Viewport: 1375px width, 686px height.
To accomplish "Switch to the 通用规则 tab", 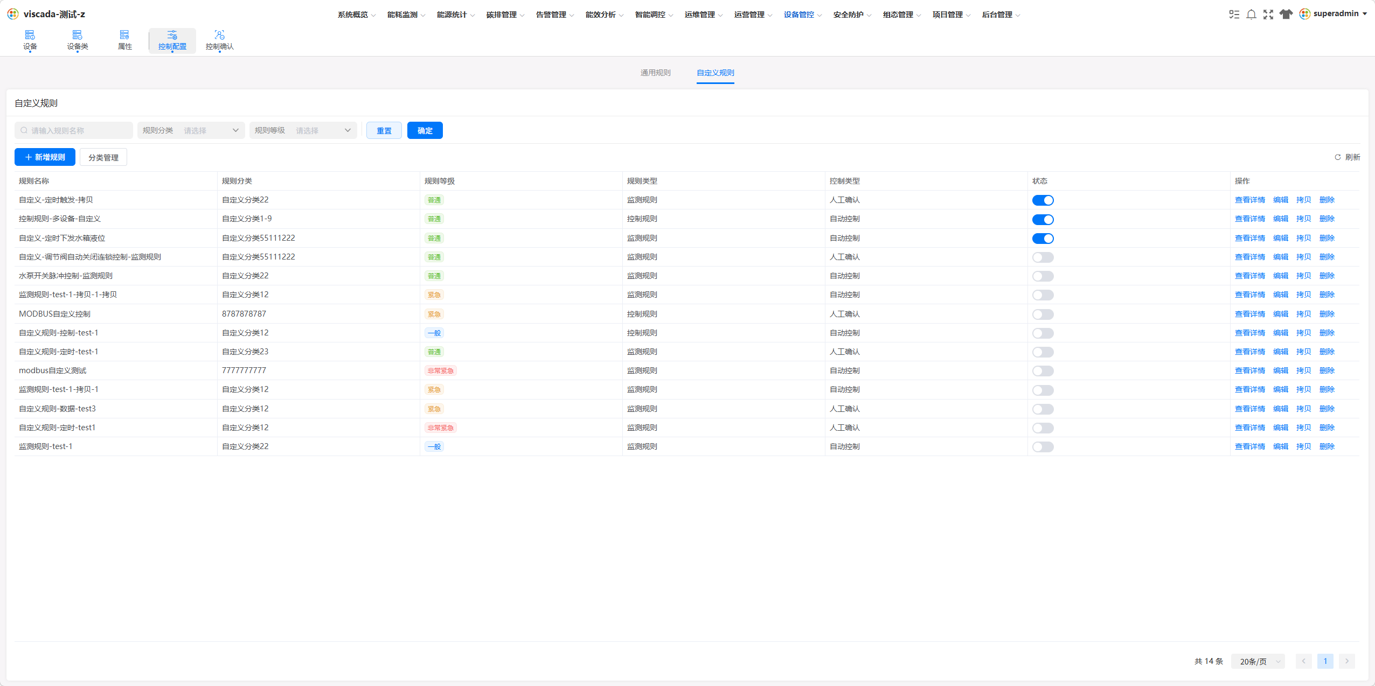I will pos(656,73).
